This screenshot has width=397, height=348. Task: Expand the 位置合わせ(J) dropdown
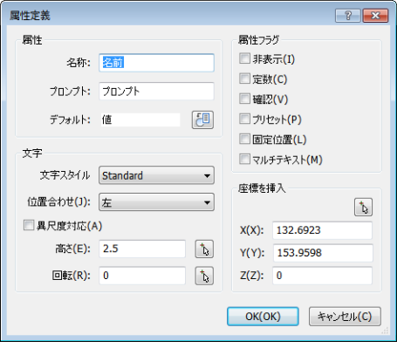click(x=156, y=202)
